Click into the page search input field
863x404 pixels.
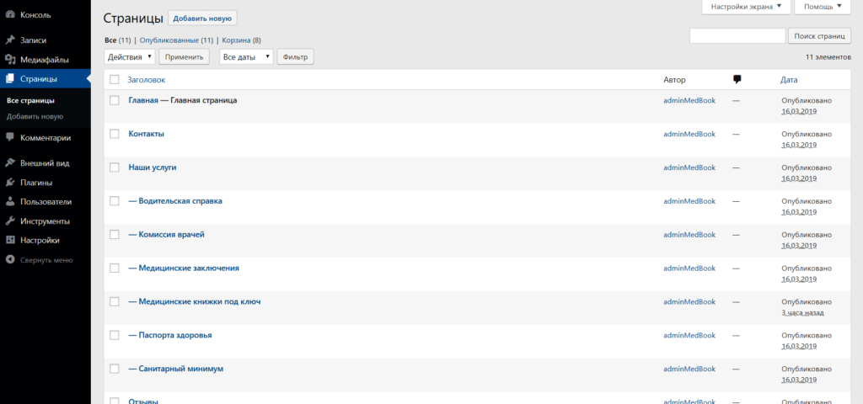[737, 36]
